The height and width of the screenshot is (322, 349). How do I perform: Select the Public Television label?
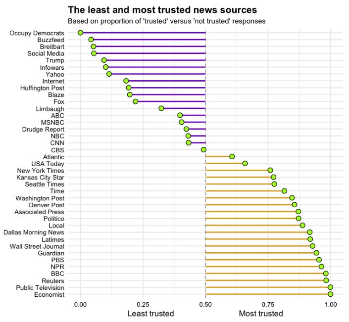[x=40, y=287]
